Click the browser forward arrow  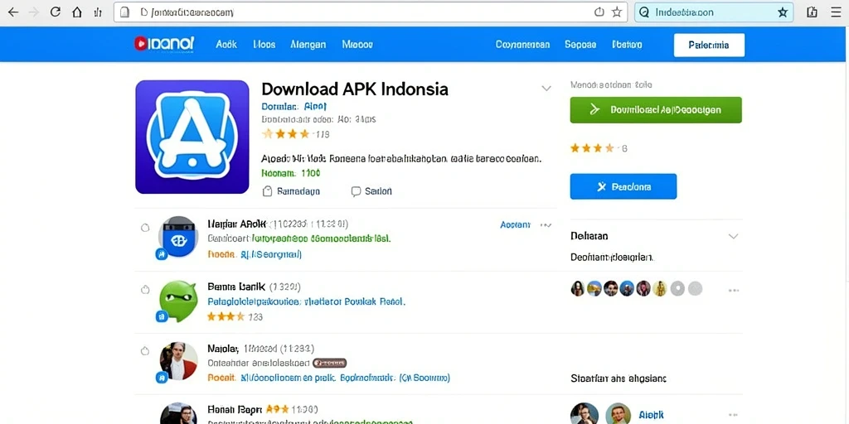point(33,12)
